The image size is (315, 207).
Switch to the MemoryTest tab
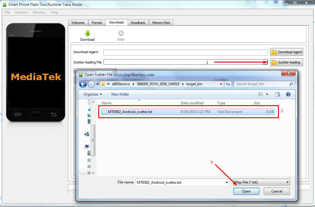tap(161, 23)
